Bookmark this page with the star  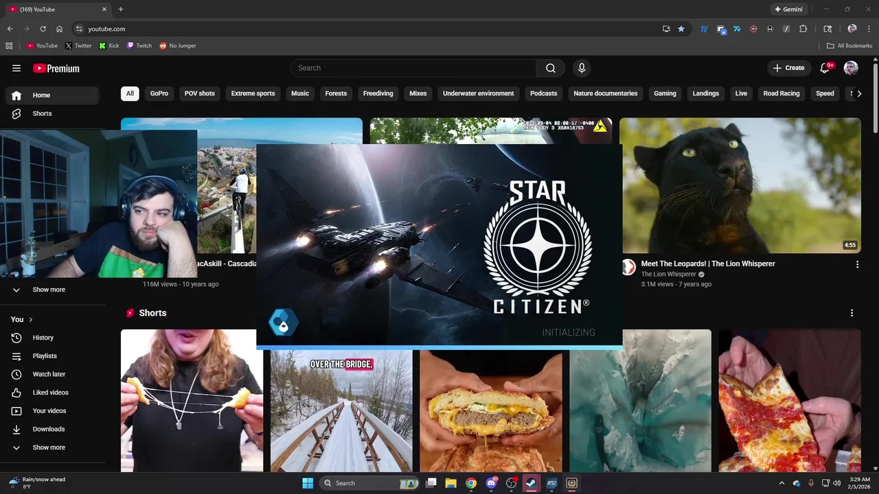click(681, 29)
